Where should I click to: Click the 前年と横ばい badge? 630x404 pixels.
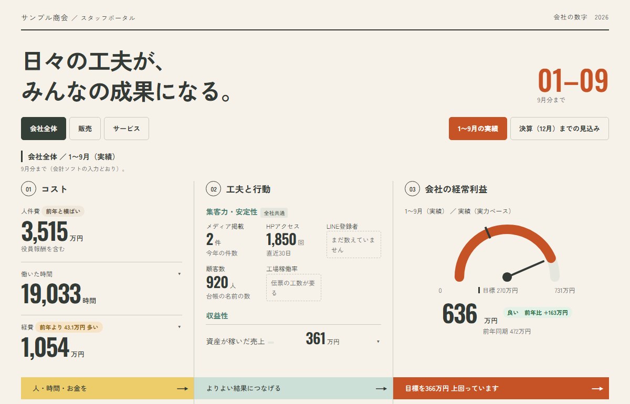(63, 211)
